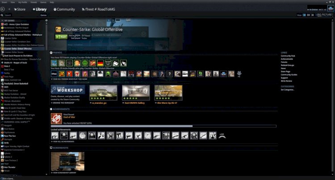This screenshot has width=335, height=180.
Task: Click the Counter-Strike: Global Offensive game icon
Action: pyautogui.click(x=58, y=29)
